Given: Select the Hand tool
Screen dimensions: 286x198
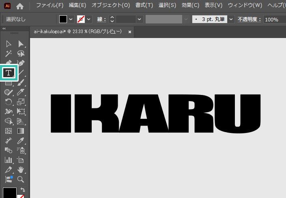Looking at the screenshot, I should (x=21, y=170).
